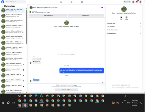Screen dimensions: 145x112
Task: Click Learn more link about restrictions
Action: (x=79, y=87)
